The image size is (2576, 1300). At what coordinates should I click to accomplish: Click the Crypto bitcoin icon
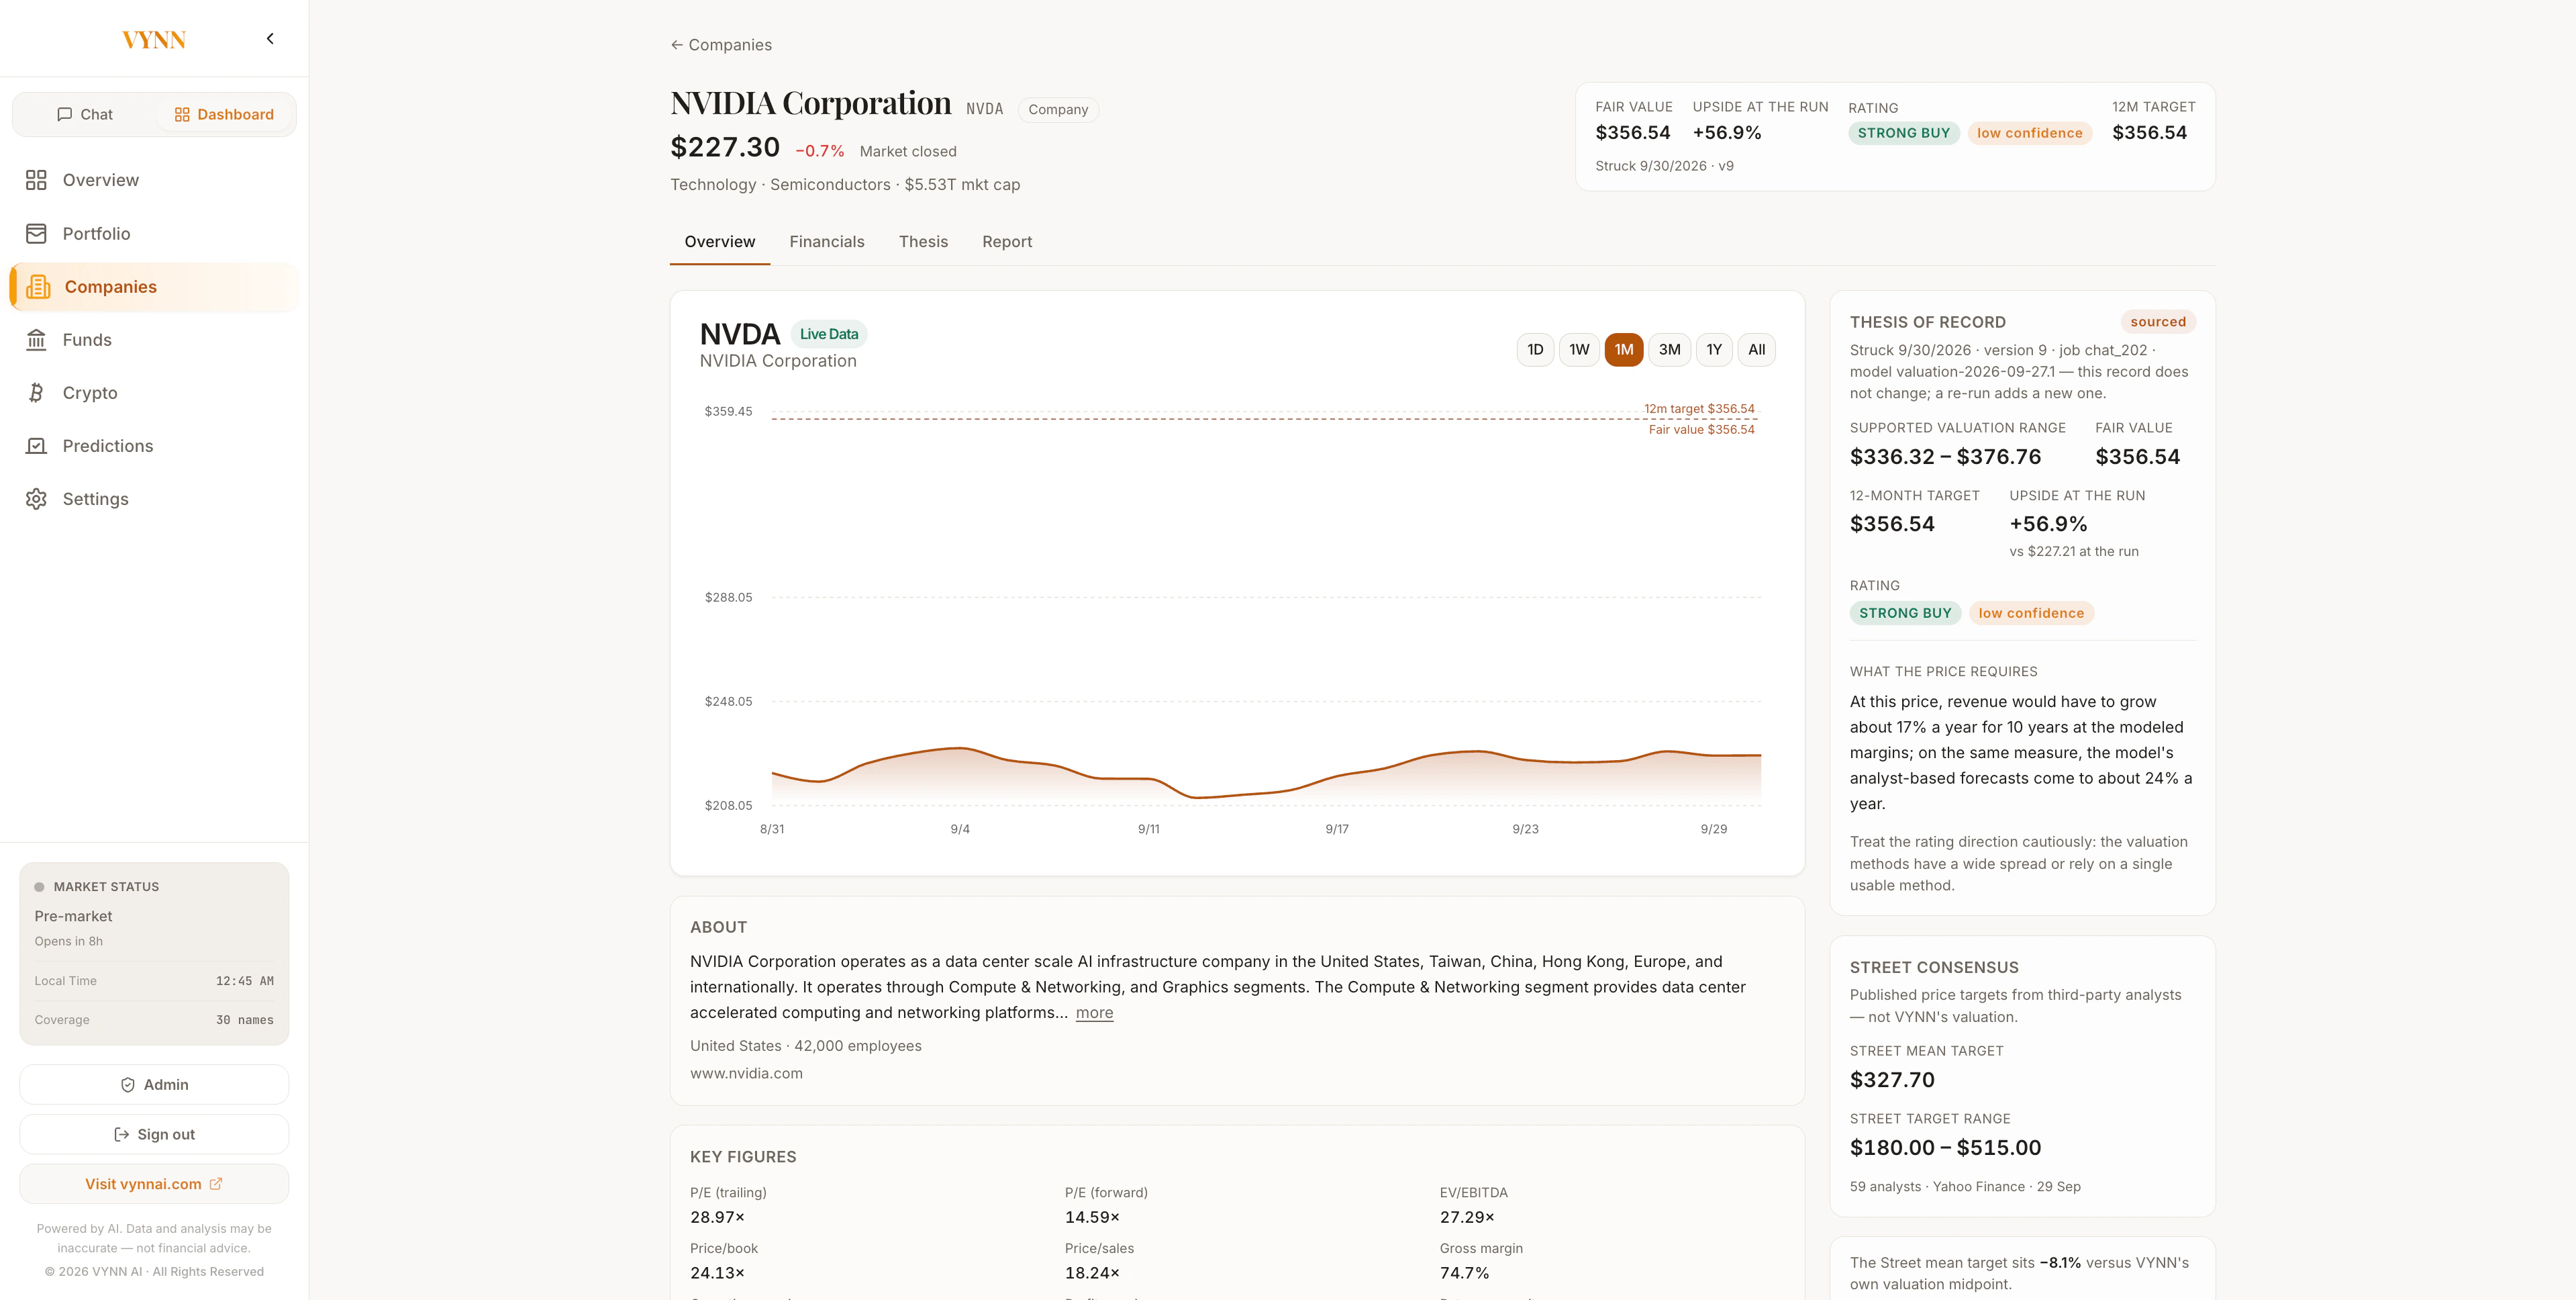click(36, 393)
